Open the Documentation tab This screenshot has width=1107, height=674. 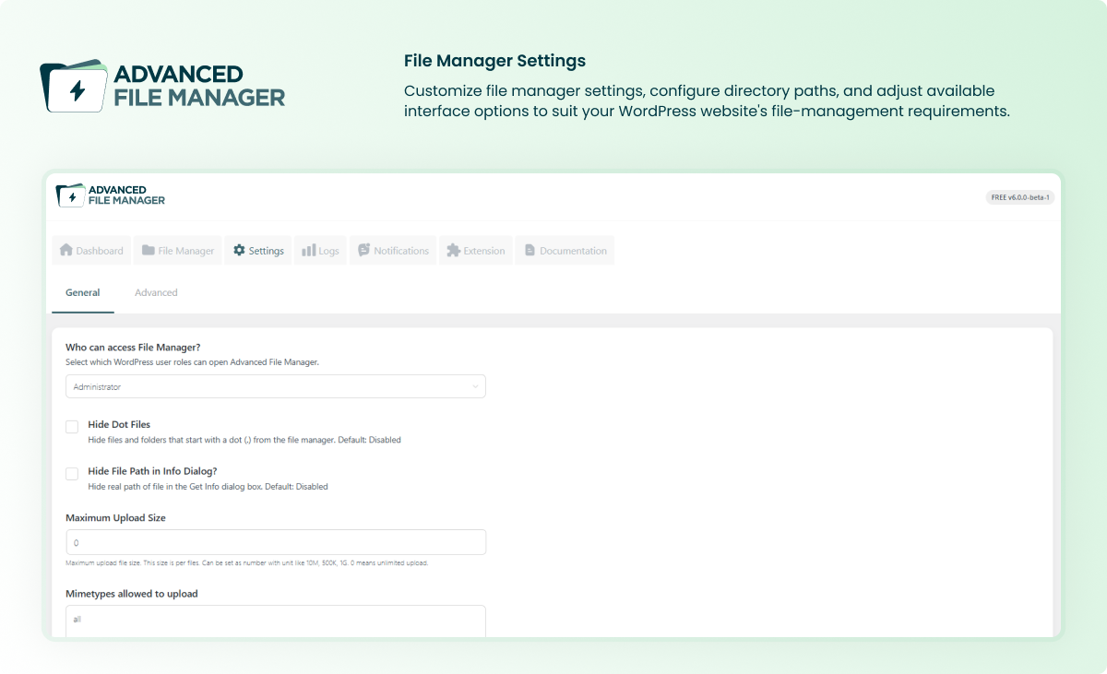[x=565, y=251]
